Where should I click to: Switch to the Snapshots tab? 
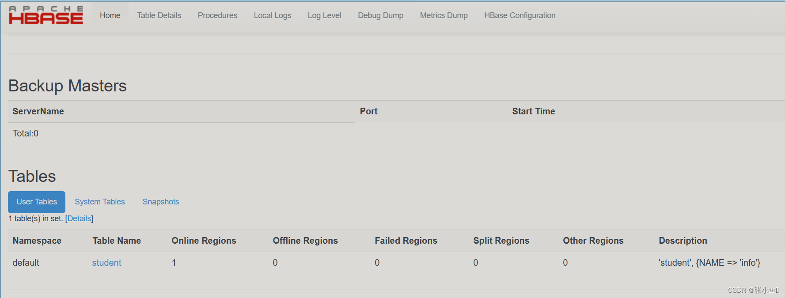(x=160, y=202)
